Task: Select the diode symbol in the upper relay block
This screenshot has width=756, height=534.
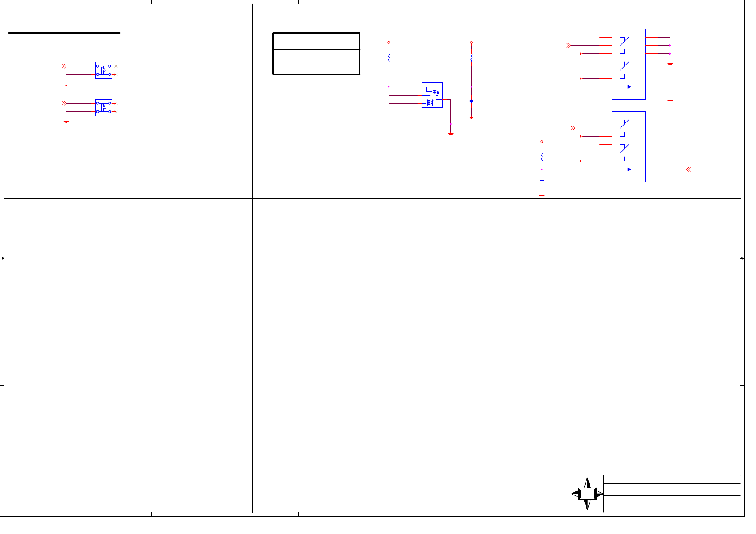Action: (629, 87)
